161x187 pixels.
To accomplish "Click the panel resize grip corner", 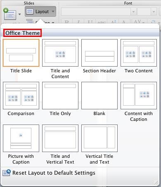I will pos(156,182).
